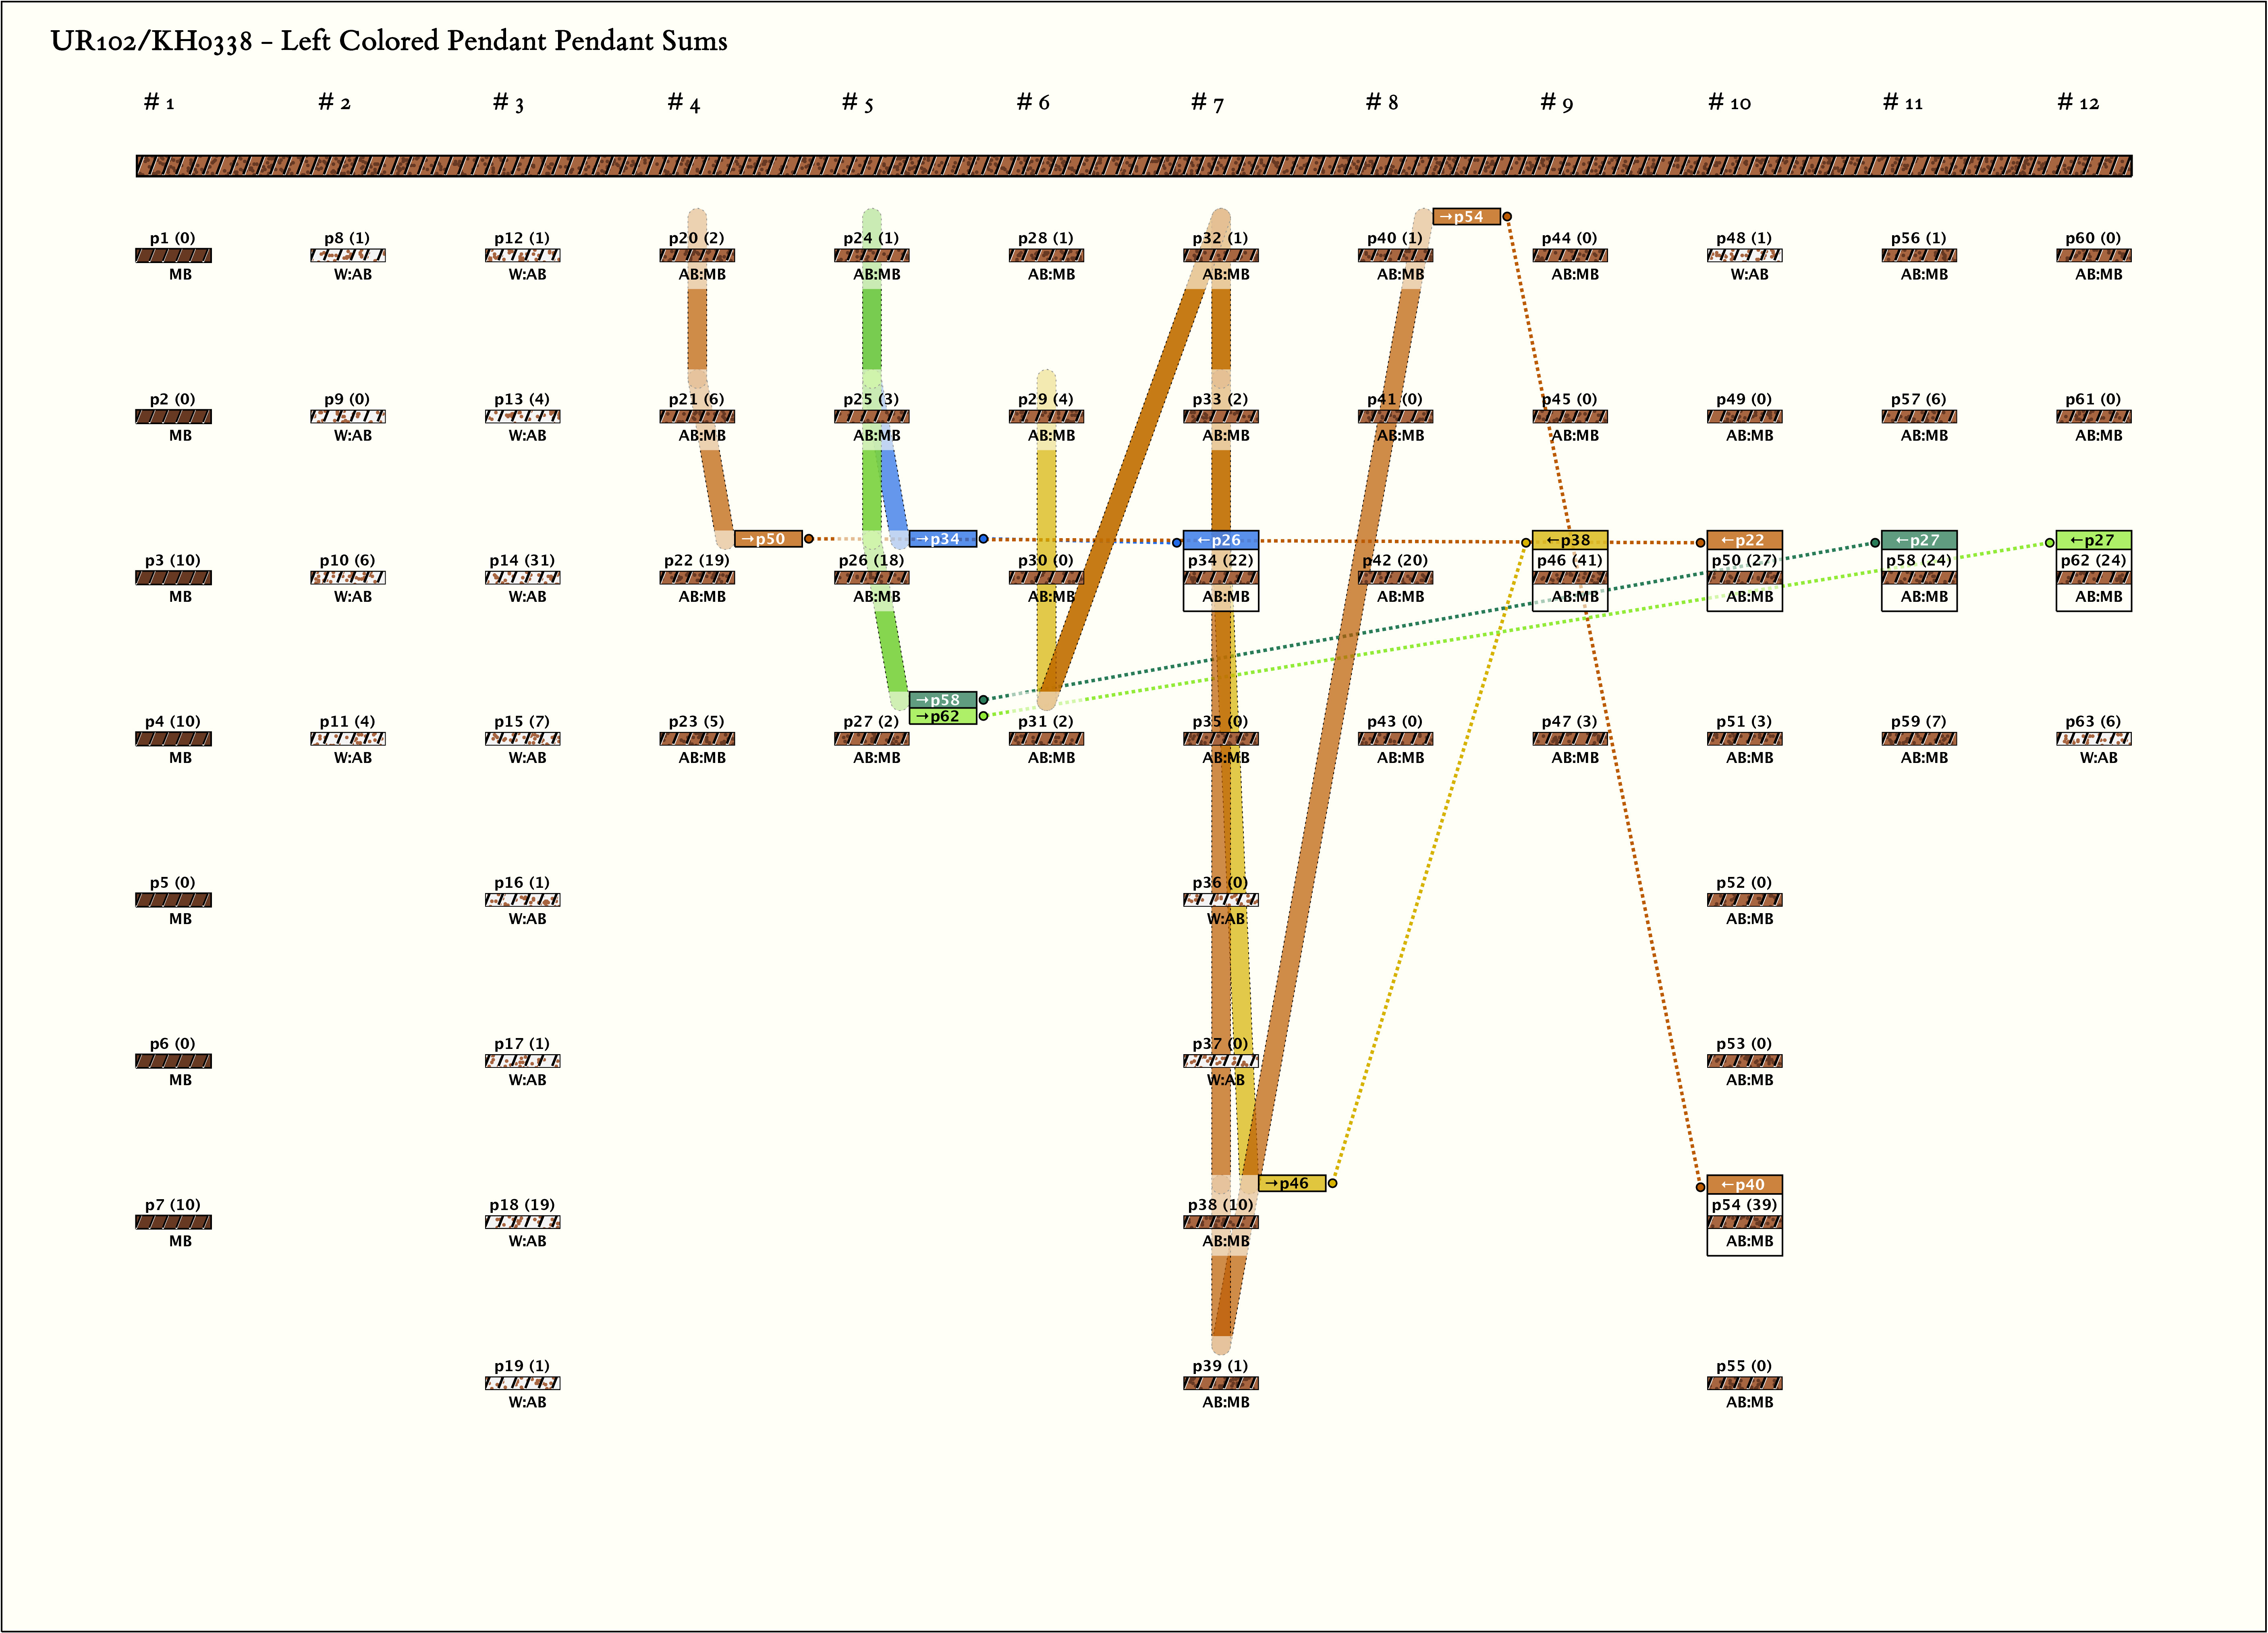The width and height of the screenshot is (2268, 1633).
Task: Click the p14 (31) pendant swatch
Action: click(x=522, y=578)
